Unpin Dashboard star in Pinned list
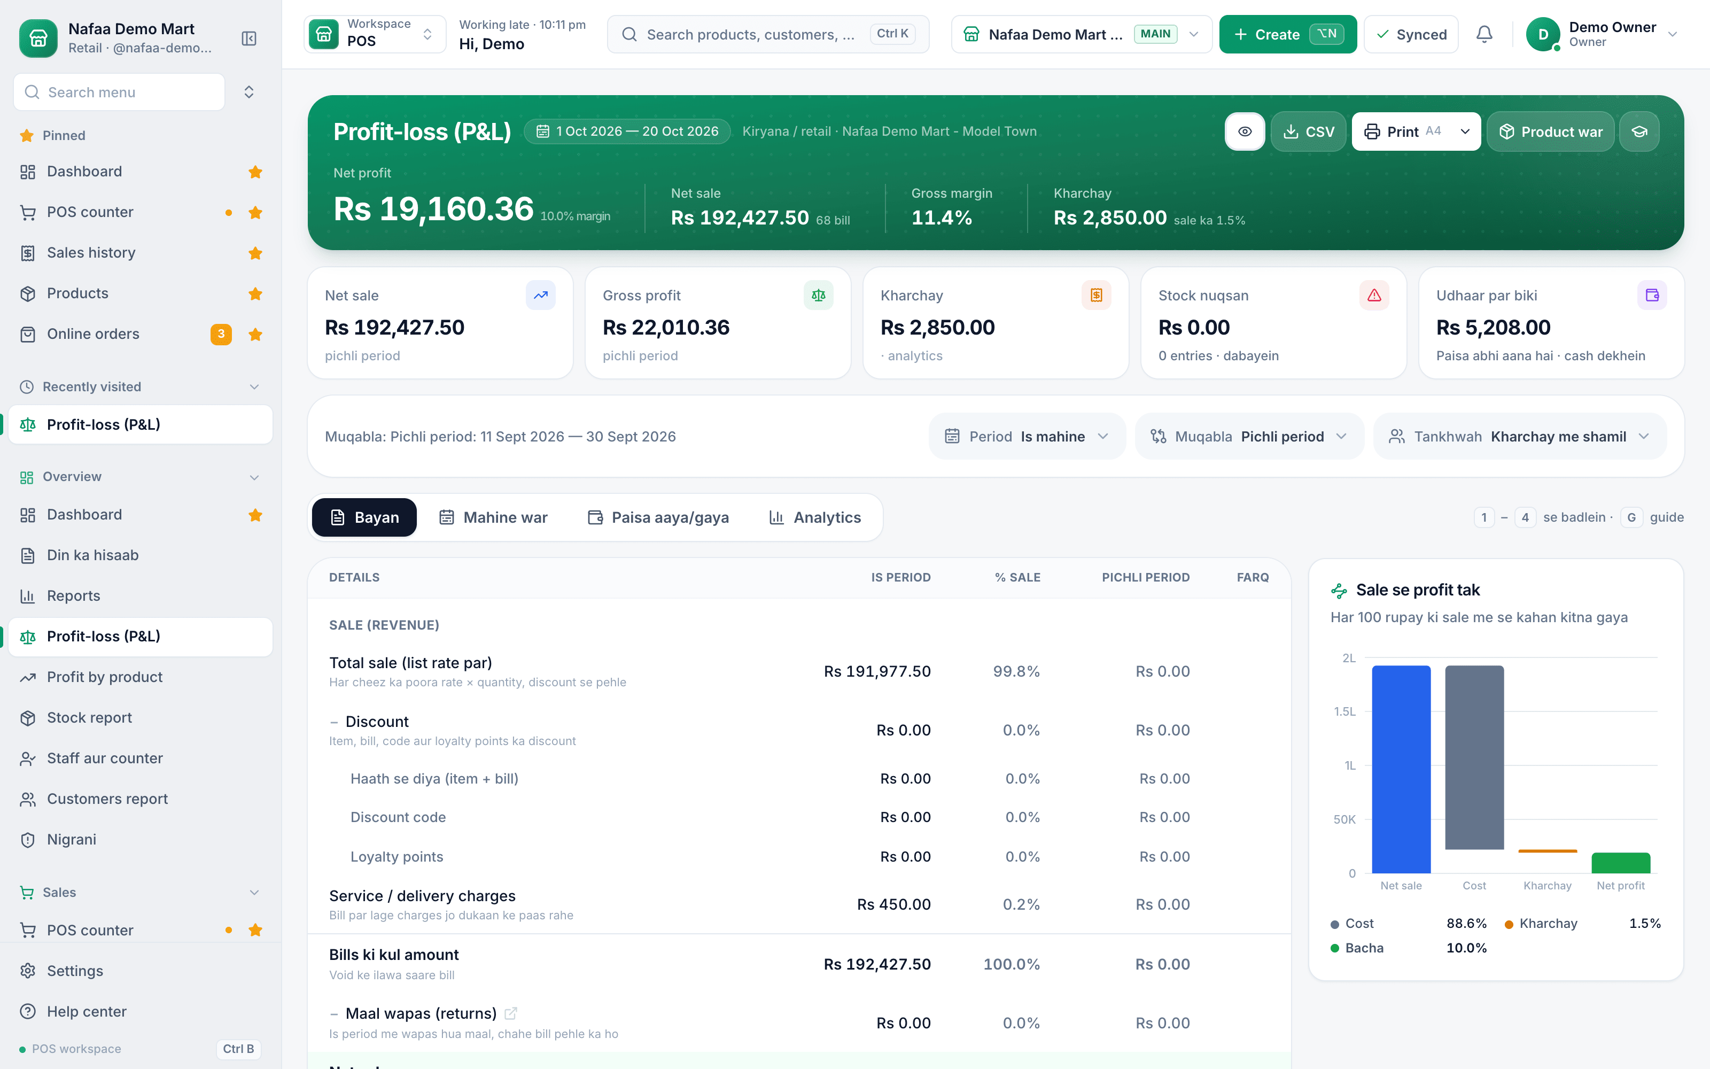 pos(256,172)
